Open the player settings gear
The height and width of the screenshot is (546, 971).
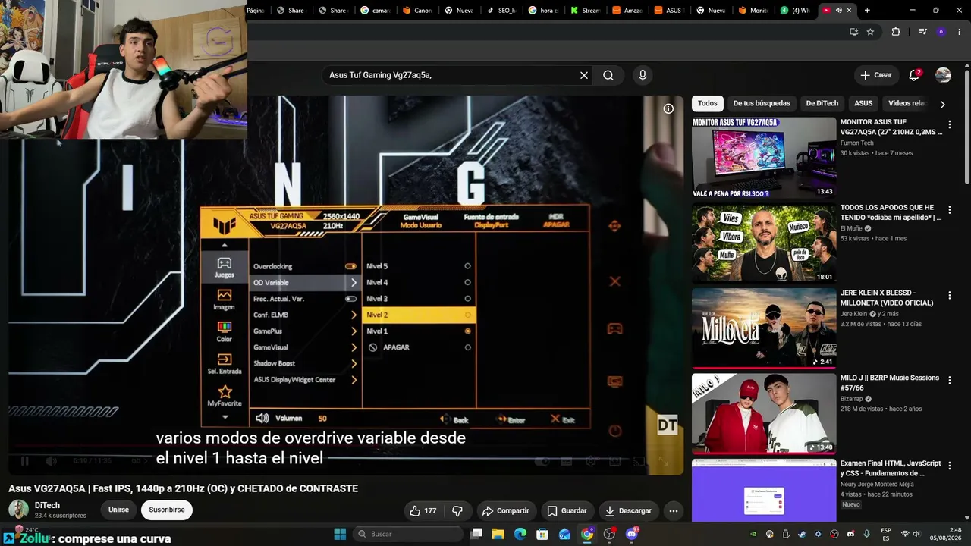[x=591, y=461]
